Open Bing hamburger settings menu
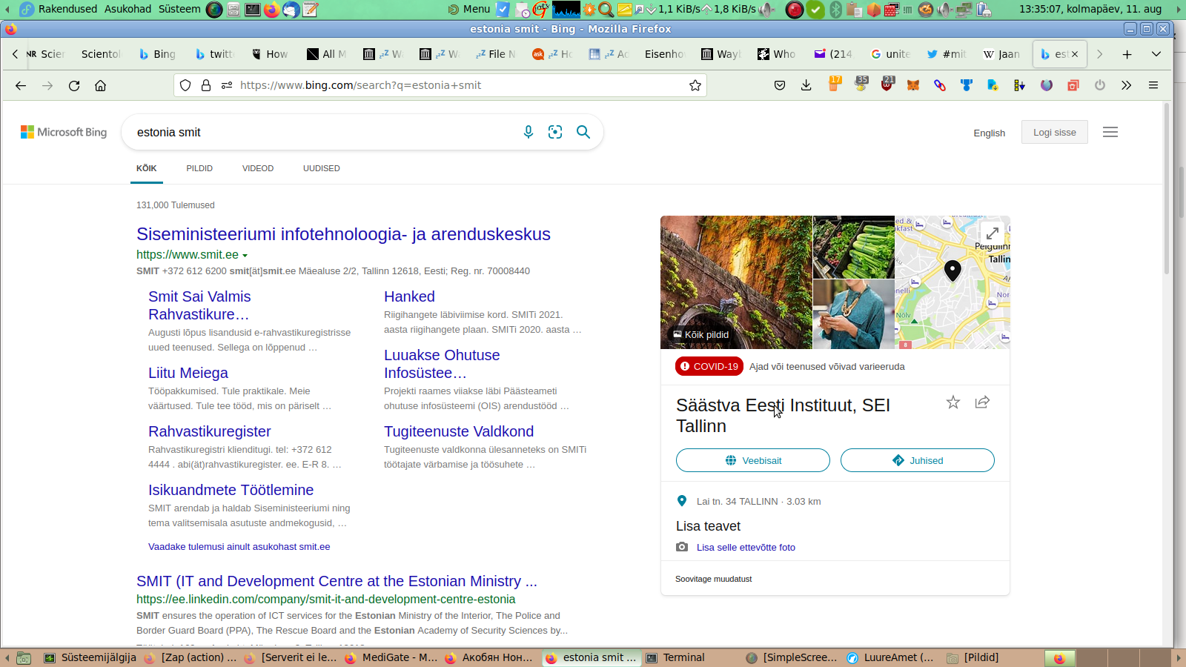The height and width of the screenshot is (667, 1186). tap(1110, 133)
